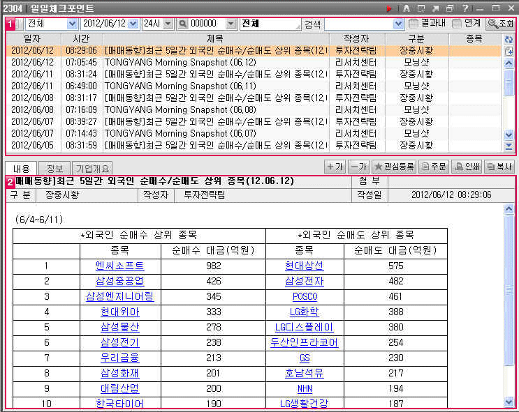Screen dimensions: 519x412
Task: Increase font size with +가 button
Action: (335, 167)
